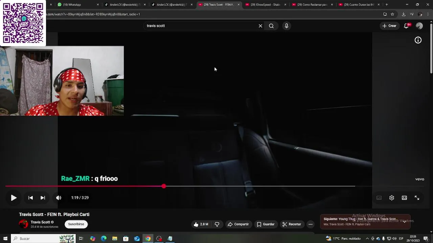Viewport: 433px width, 243px height.
Task: Click the Recortar clip button
Action: coord(292,224)
